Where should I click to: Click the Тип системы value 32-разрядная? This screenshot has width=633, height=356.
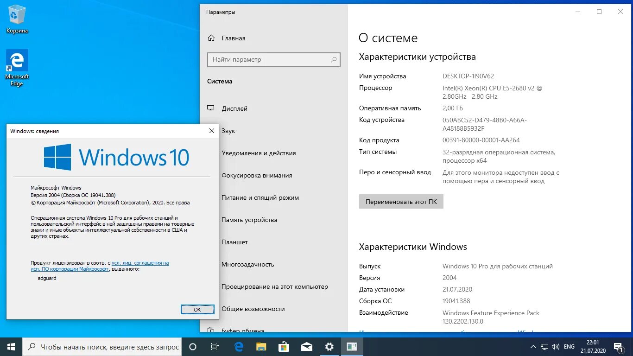coord(499,156)
